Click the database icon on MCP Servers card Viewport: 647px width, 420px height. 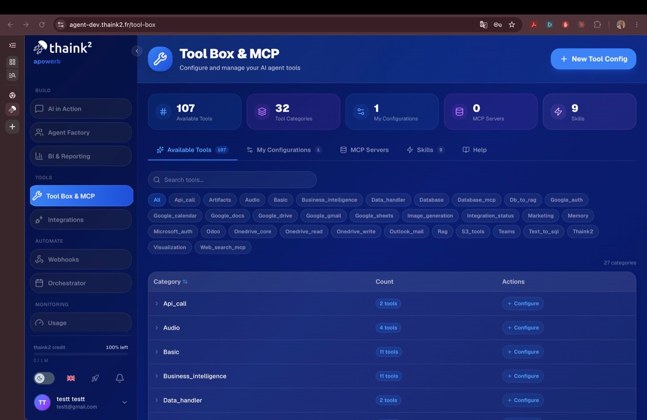(459, 112)
